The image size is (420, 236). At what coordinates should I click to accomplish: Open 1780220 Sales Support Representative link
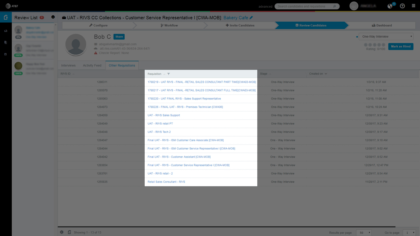(184, 99)
